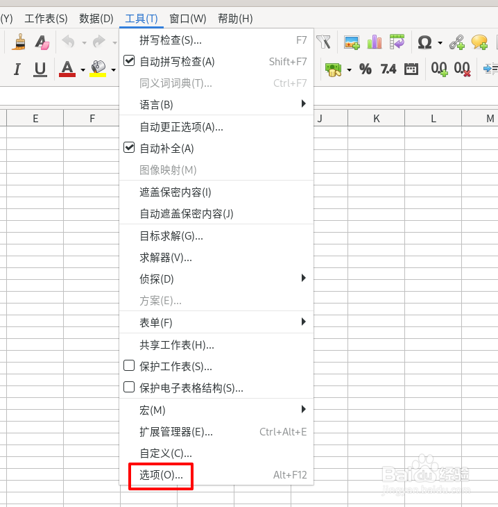Choose 拼写检查(S)... menu item
This screenshot has width=498, height=507.
click(x=216, y=40)
